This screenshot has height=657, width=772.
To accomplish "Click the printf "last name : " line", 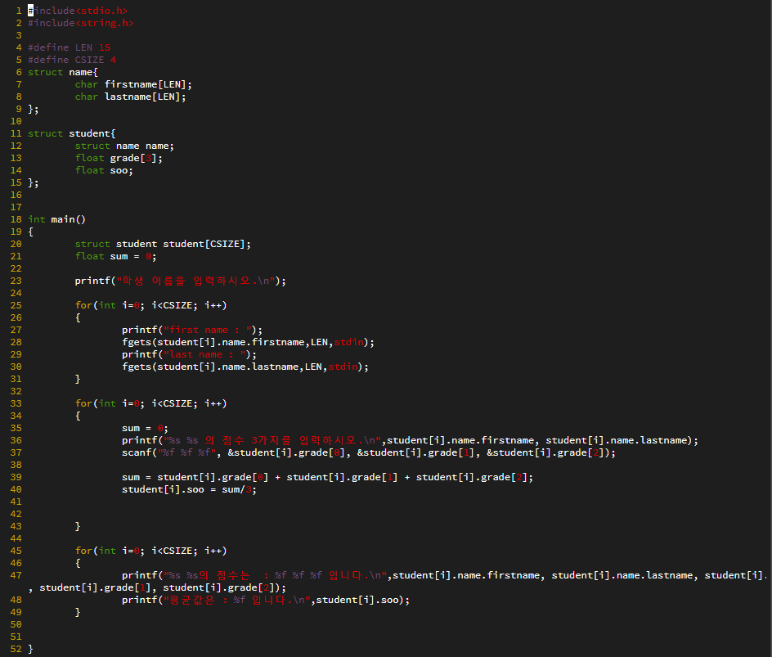I will tap(190, 354).
